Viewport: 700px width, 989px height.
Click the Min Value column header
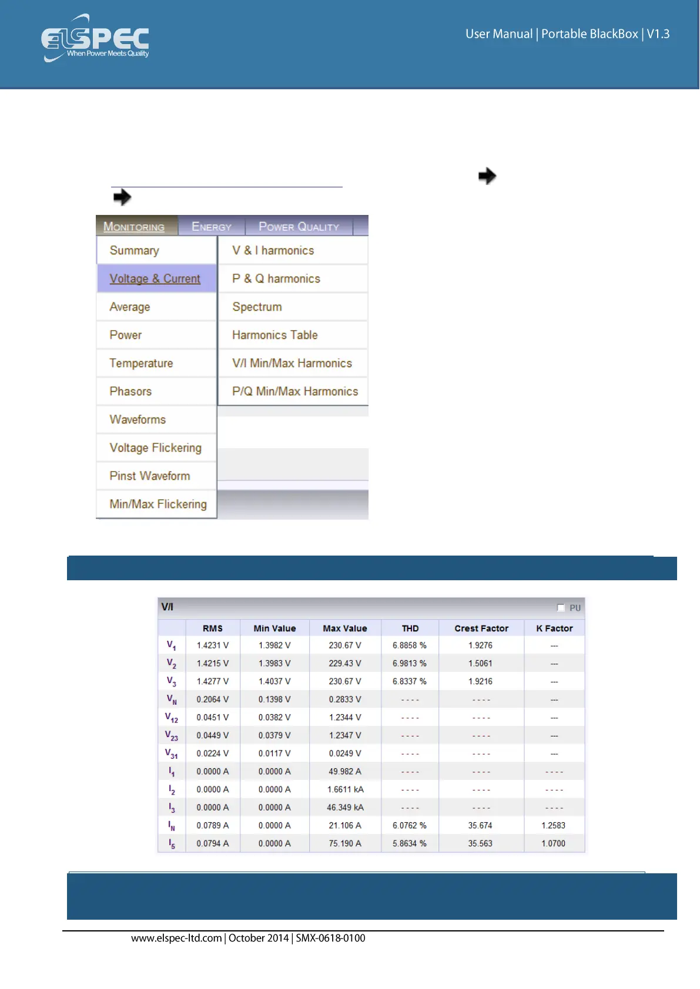[x=274, y=628]
